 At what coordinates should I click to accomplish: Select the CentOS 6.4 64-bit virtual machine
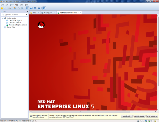(15, 23)
